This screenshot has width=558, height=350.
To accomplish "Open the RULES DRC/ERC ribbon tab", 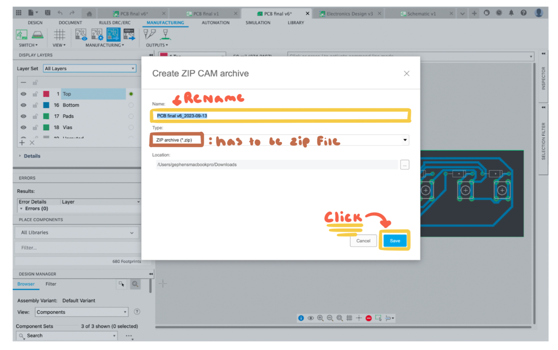I will [115, 23].
